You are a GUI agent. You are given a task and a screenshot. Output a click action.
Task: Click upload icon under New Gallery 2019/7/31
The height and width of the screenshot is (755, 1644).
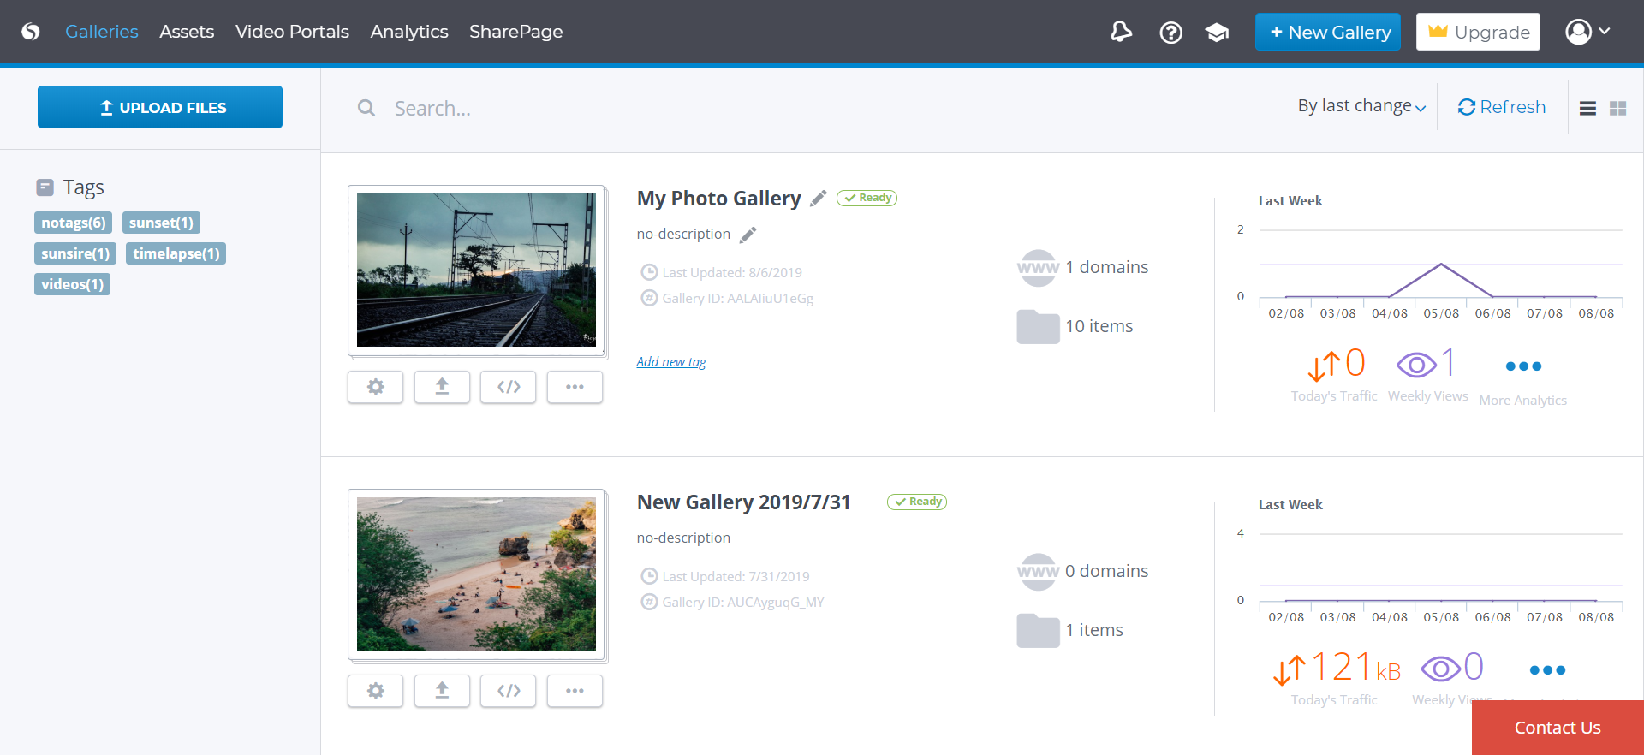(x=442, y=691)
